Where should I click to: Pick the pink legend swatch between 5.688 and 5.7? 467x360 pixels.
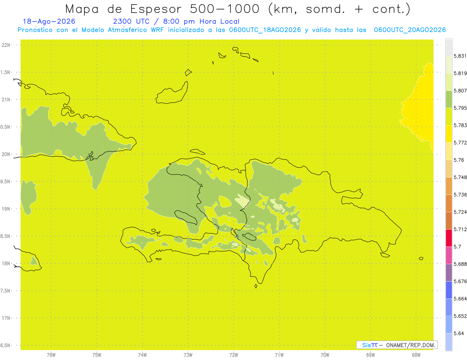(x=449, y=255)
